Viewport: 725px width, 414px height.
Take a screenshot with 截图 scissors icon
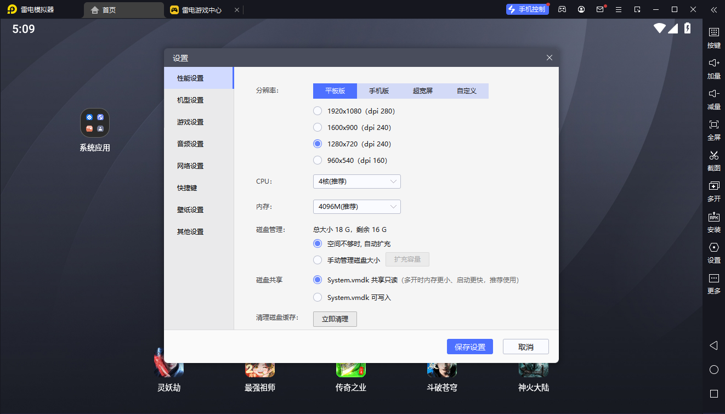(713, 156)
